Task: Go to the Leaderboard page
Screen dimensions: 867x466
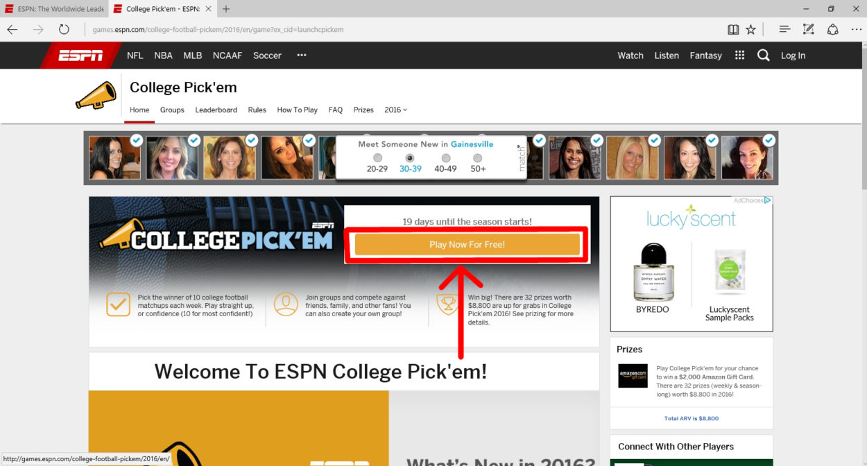Action: [x=216, y=110]
